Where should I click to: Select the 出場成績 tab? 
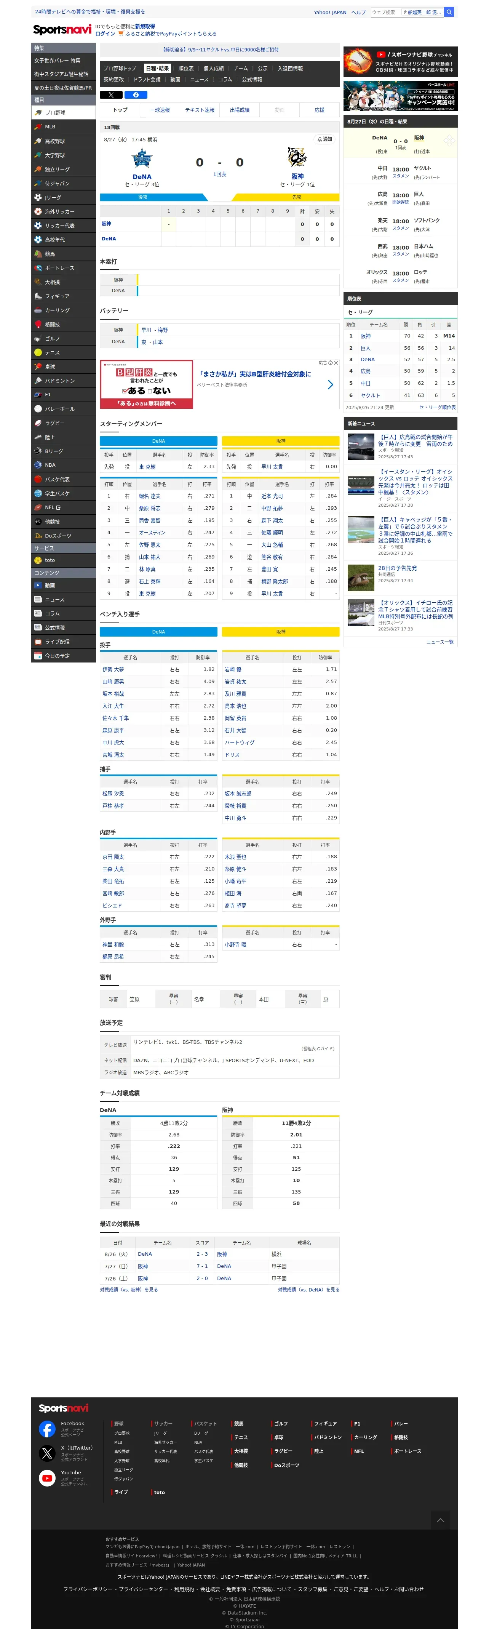click(x=240, y=110)
